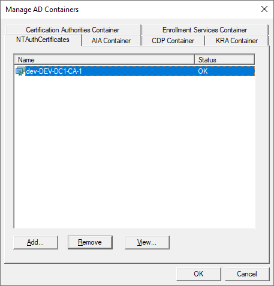Open the CDP Container tab
The image size is (274, 286).
pos(173,41)
